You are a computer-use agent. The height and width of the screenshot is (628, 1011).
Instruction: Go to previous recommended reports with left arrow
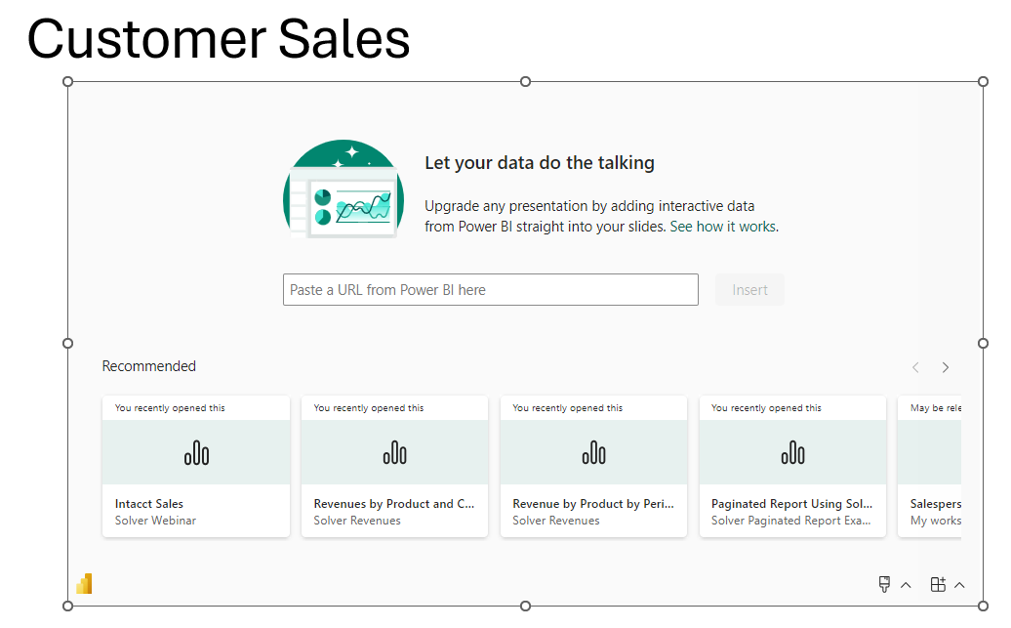pos(915,367)
